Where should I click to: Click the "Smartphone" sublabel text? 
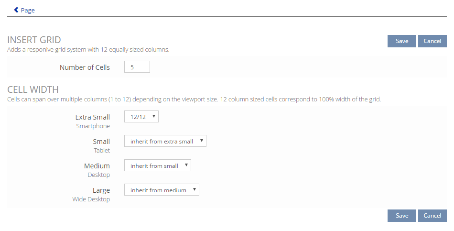pos(93,126)
